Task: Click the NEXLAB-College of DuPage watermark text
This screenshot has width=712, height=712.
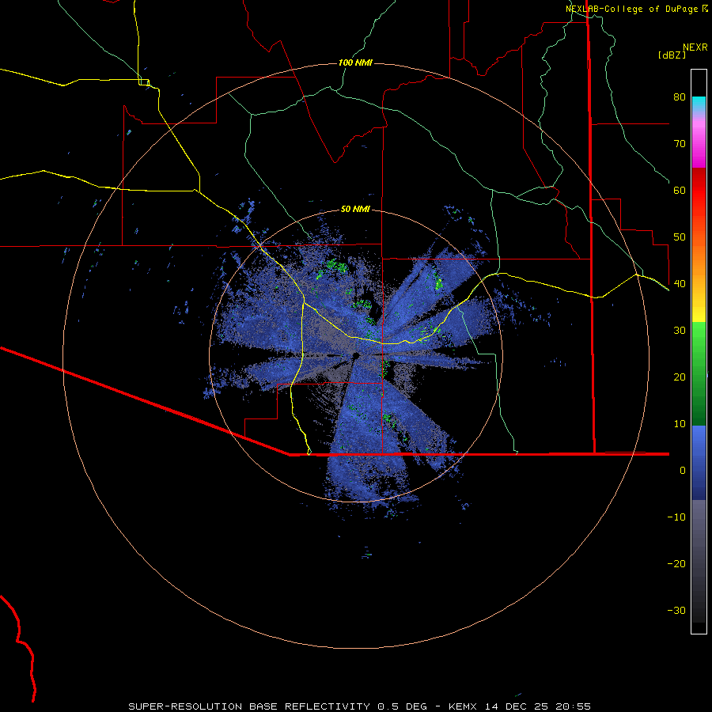Action: coord(637,9)
